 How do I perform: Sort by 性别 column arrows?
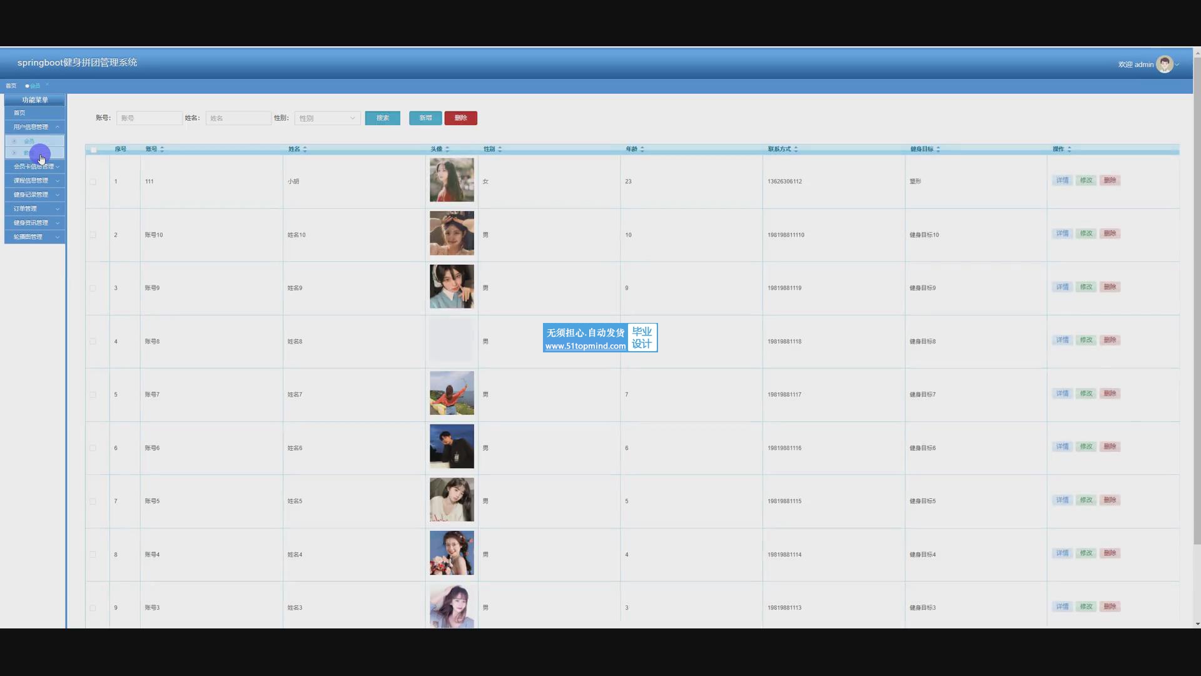[500, 149]
